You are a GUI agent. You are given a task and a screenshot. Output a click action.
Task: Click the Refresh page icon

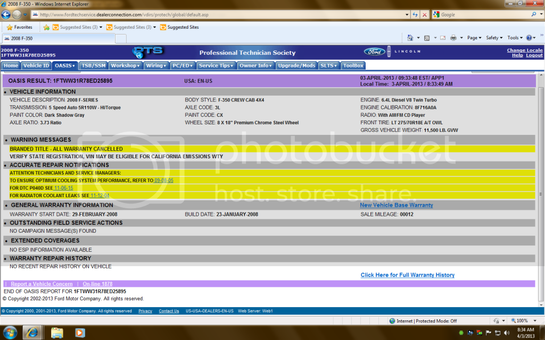415,14
